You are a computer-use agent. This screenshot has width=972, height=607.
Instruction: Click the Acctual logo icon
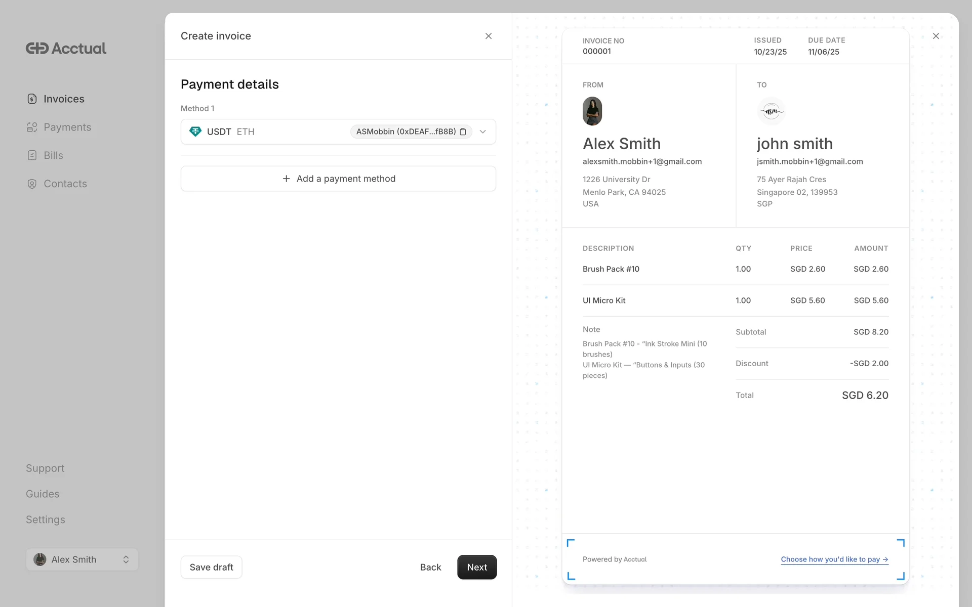pyautogui.click(x=37, y=49)
